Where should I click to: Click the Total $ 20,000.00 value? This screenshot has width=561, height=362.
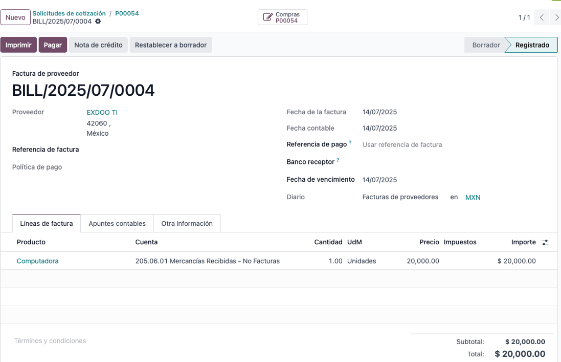520,354
